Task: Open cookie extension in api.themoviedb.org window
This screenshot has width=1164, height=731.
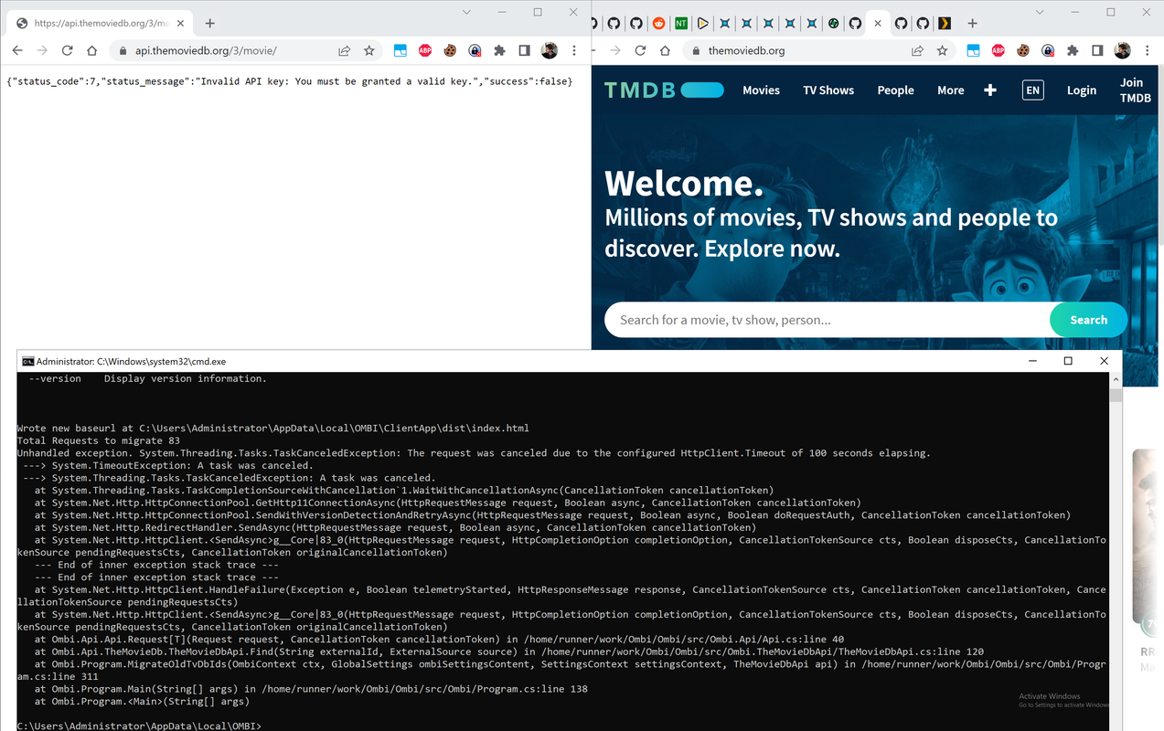Action: coord(450,51)
